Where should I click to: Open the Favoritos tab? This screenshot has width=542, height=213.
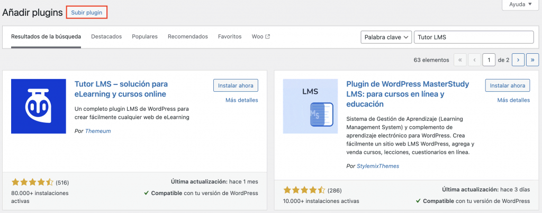point(230,36)
